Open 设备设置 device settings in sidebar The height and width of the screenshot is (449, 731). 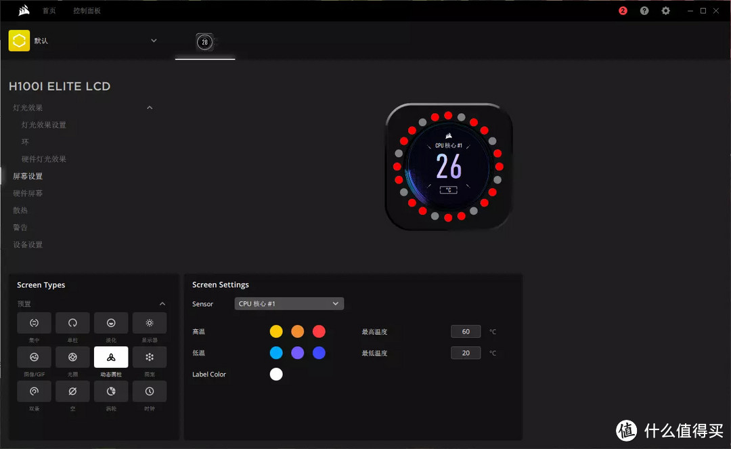(x=28, y=244)
